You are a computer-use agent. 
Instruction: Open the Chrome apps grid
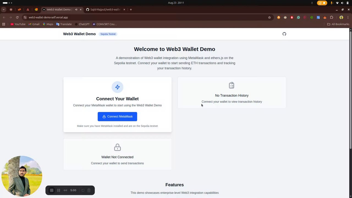4,24
